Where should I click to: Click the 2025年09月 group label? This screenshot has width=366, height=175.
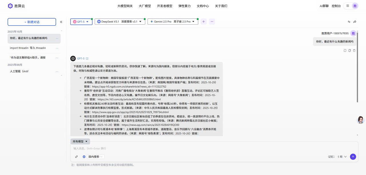(x=15, y=65)
